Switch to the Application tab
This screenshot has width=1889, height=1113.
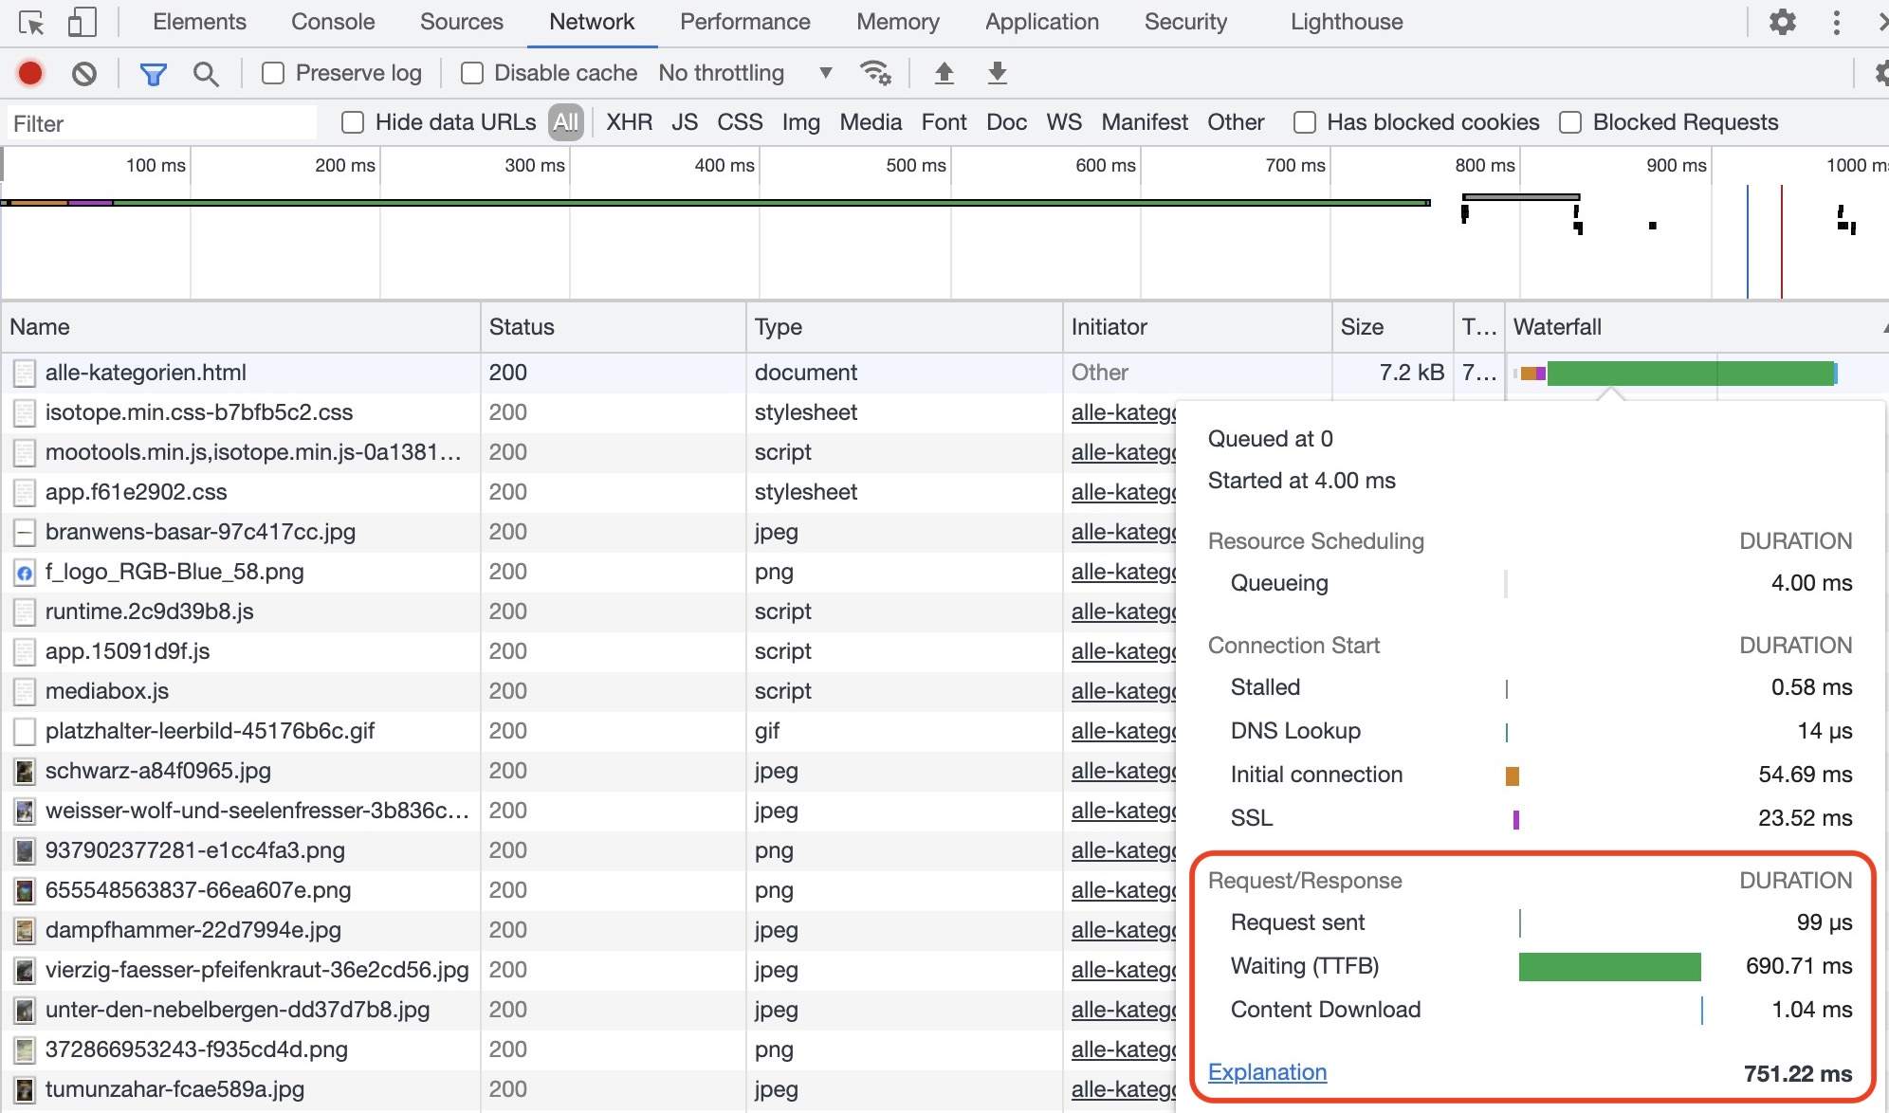[x=1042, y=22]
